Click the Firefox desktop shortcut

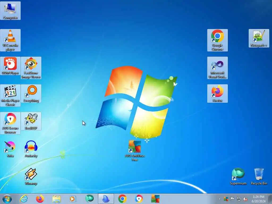point(217,93)
